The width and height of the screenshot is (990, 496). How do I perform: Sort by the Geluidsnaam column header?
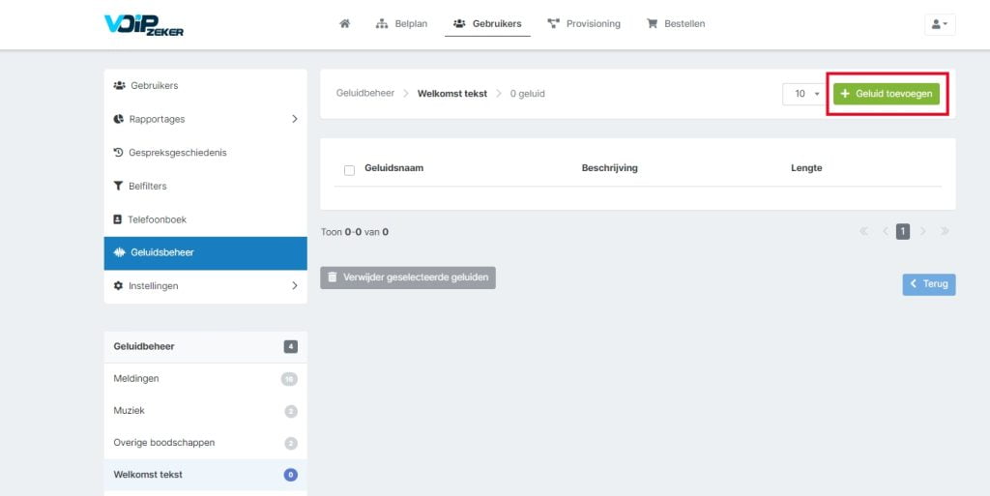(x=394, y=168)
